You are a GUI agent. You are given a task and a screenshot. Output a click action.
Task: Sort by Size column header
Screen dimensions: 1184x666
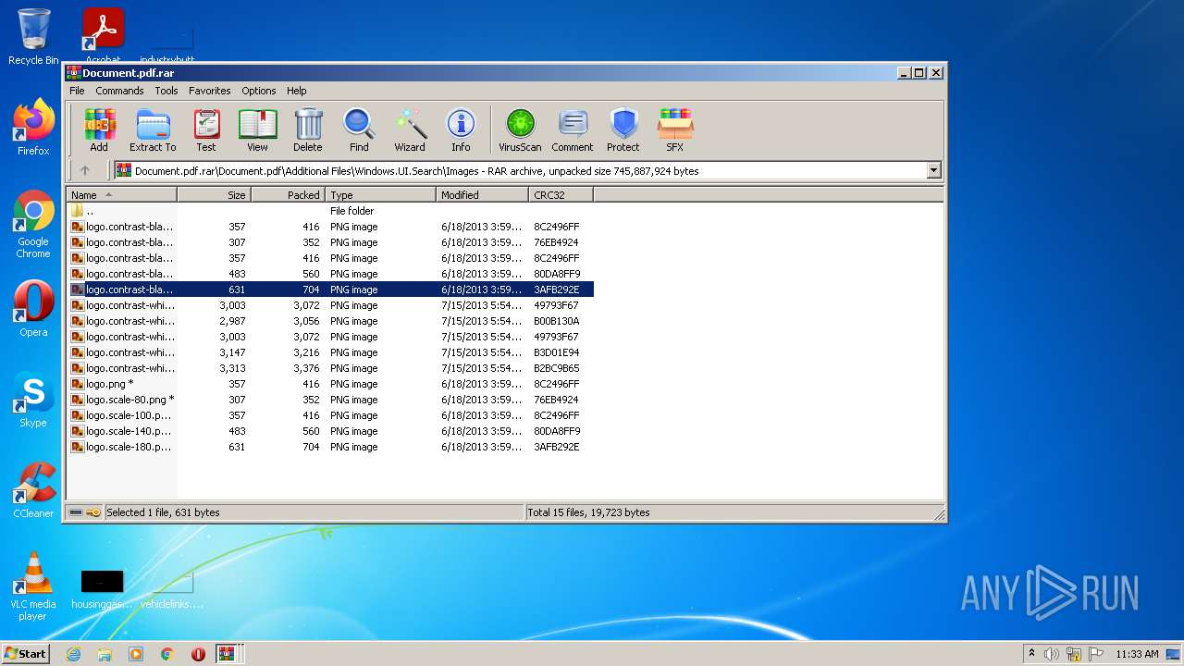(x=214, y=195)
